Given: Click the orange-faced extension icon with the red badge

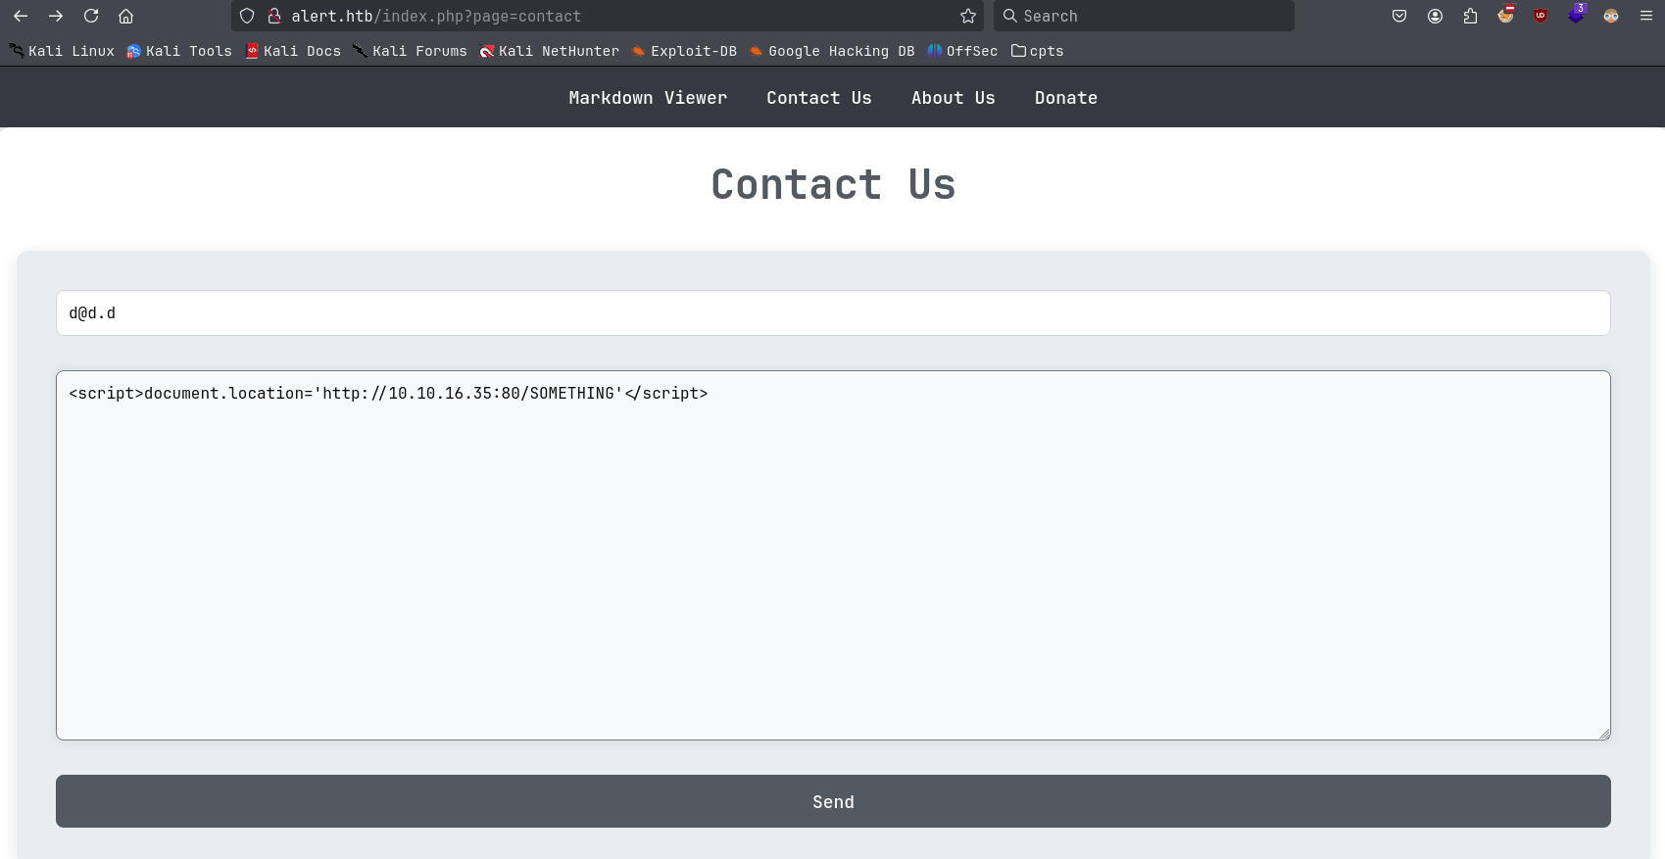Looking at the screenshot, I should coord(1505,15).
